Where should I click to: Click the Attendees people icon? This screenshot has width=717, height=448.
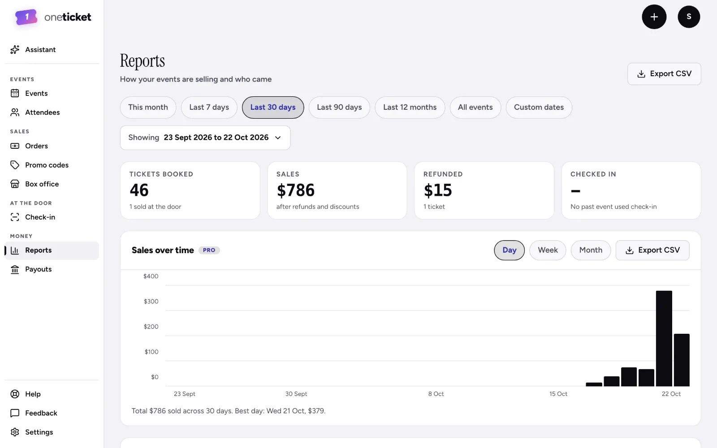(x=15, y=112)
